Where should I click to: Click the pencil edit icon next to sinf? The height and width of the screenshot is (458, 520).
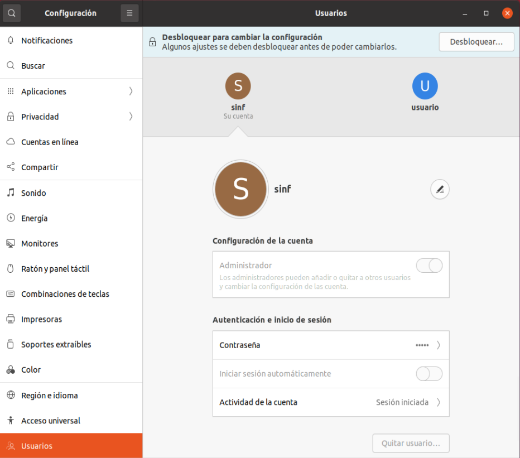click(x=440, y=190)
